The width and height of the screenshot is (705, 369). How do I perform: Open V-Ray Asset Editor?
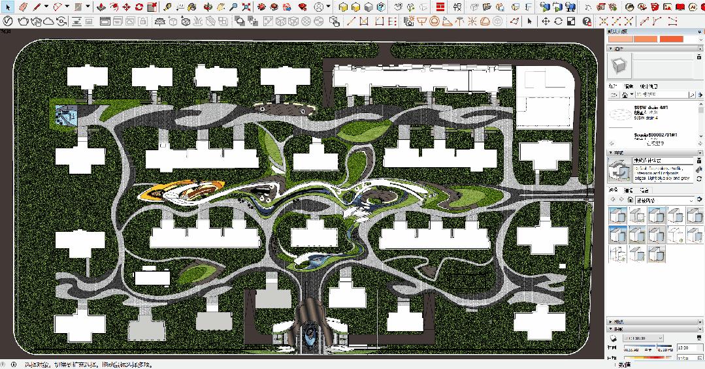coord(8,21)
